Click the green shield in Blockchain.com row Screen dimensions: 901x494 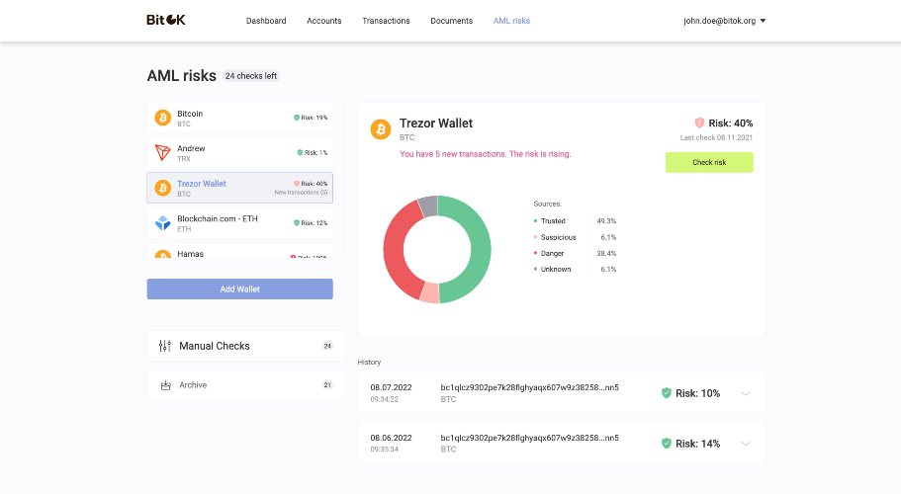click(x=297, y=222)
